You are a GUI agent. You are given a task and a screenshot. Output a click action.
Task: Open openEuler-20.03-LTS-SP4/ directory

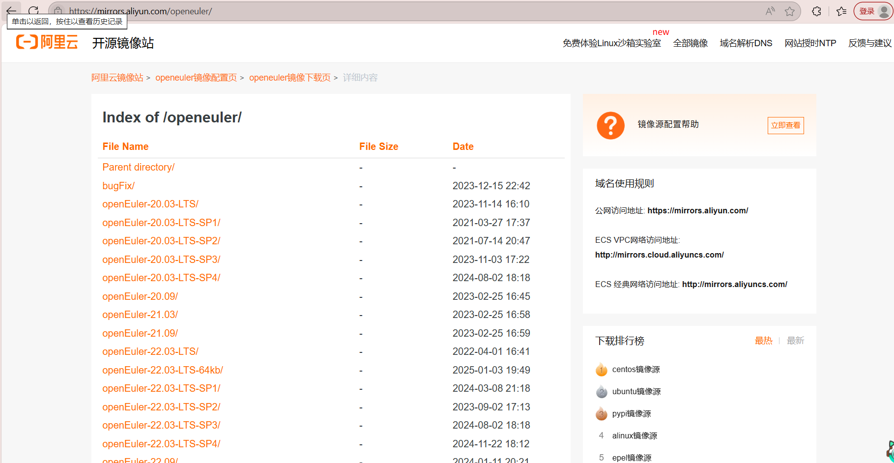pos(161,278)
